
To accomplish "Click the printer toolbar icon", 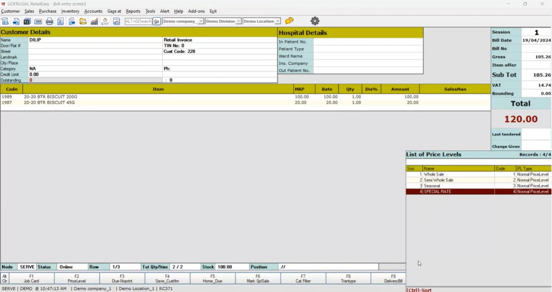I will point(50,21).
